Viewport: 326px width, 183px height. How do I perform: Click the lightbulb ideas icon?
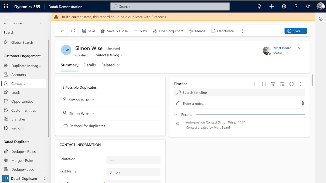click(x=259, y=7)
